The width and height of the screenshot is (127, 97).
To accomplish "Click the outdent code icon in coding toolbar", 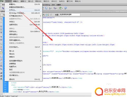I will [x=1, y=76].
